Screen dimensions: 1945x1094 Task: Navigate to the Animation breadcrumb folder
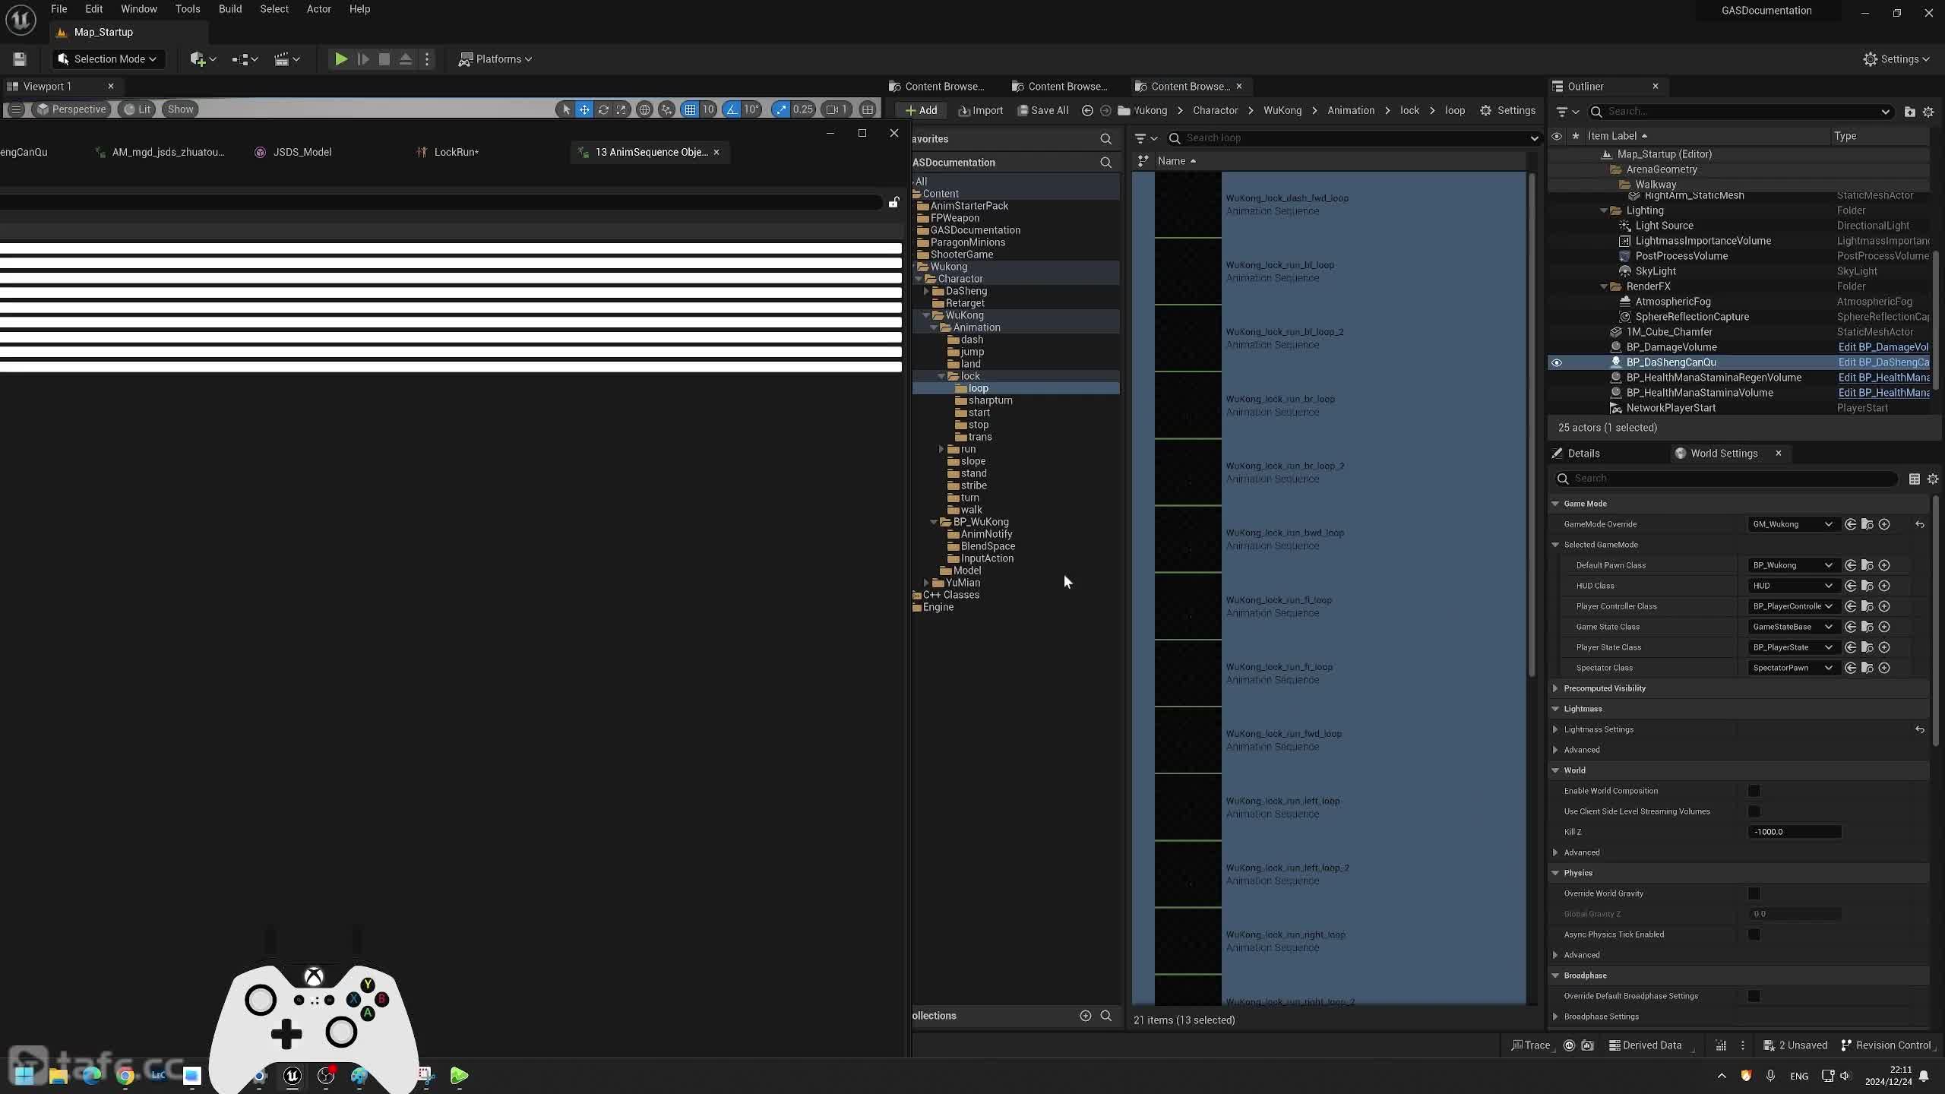point(1351,110)
